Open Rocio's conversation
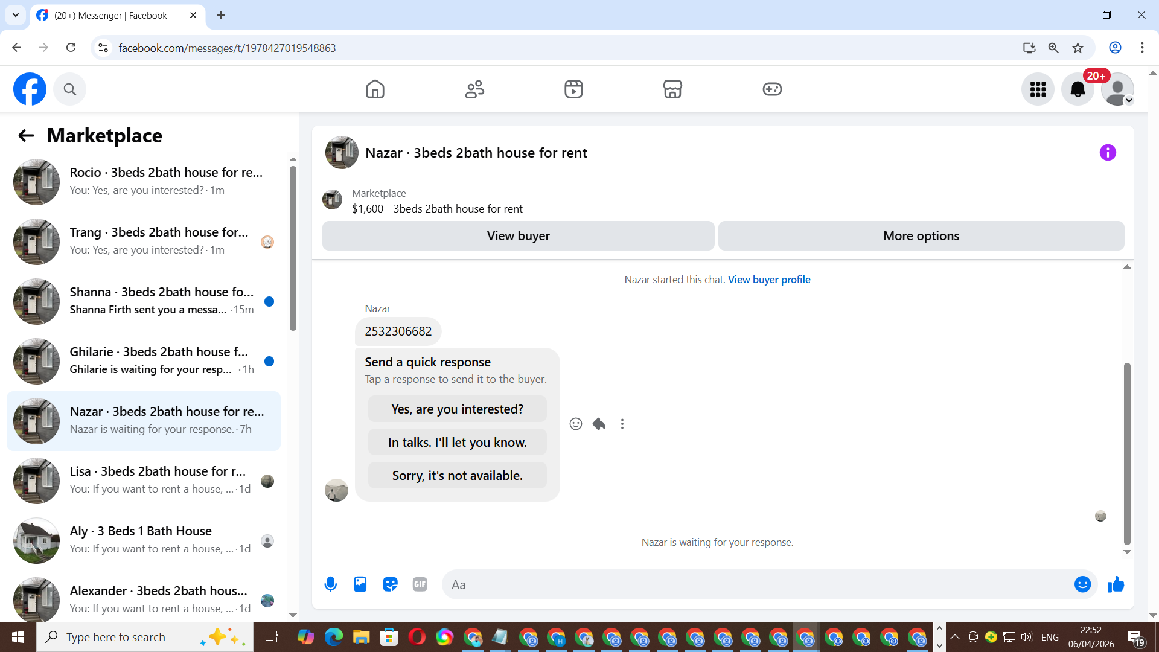The width and height of the screenshot is (1159, 652). point(144,182)
